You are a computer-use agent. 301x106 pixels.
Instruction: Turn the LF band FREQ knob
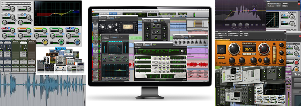pyautogui.click(x=4, y=36)
